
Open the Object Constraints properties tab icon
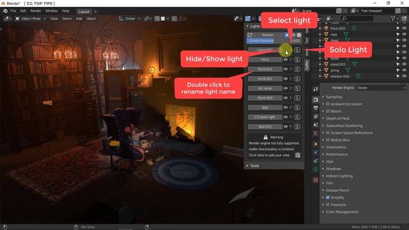point(316,161)
